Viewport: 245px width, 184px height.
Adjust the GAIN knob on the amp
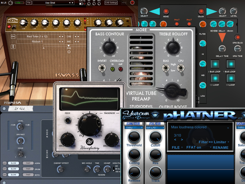tap(23, 23)
